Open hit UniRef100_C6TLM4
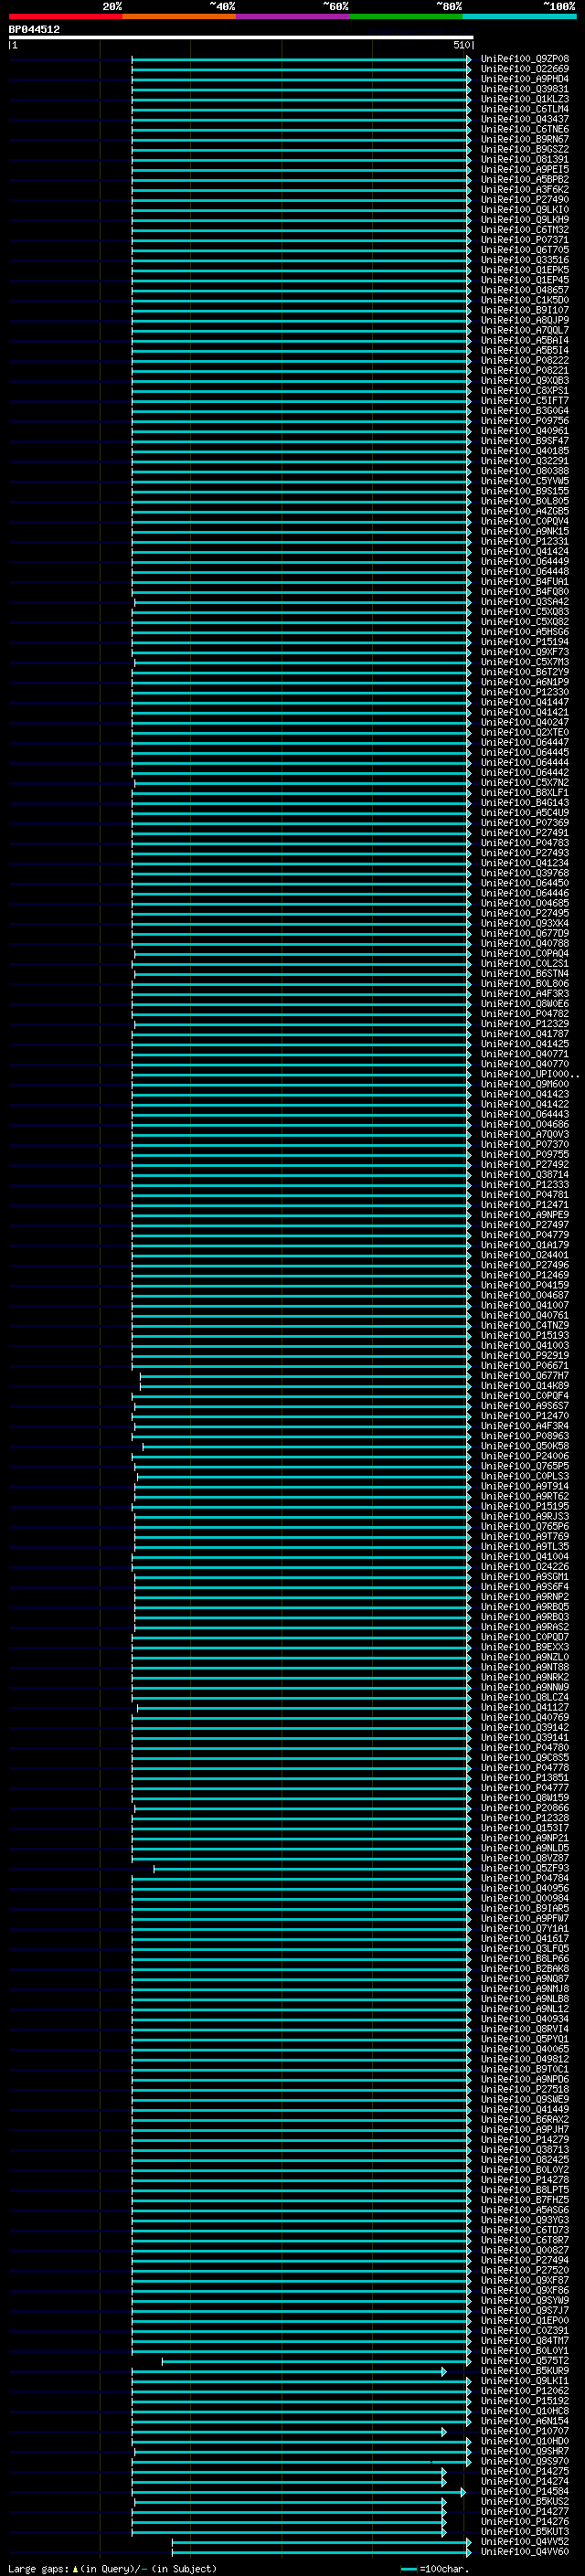The width and height of the screenshot is (585, 2576). point(525,109)
